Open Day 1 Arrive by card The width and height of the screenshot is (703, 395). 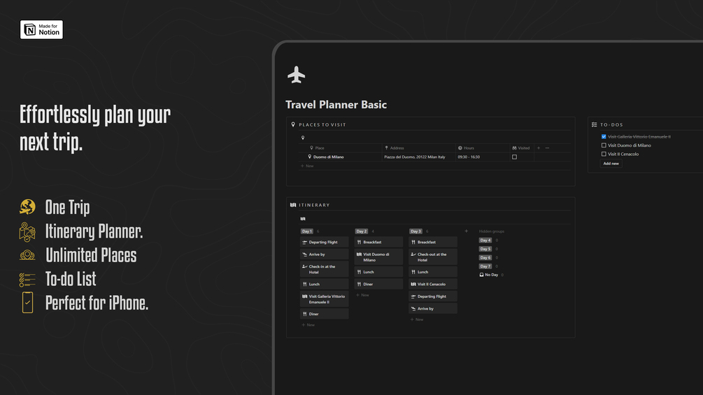[x=324, y=254]
